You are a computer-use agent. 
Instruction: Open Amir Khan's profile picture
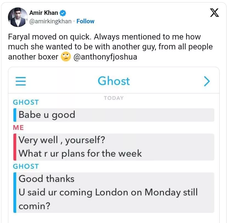[18, 17]
